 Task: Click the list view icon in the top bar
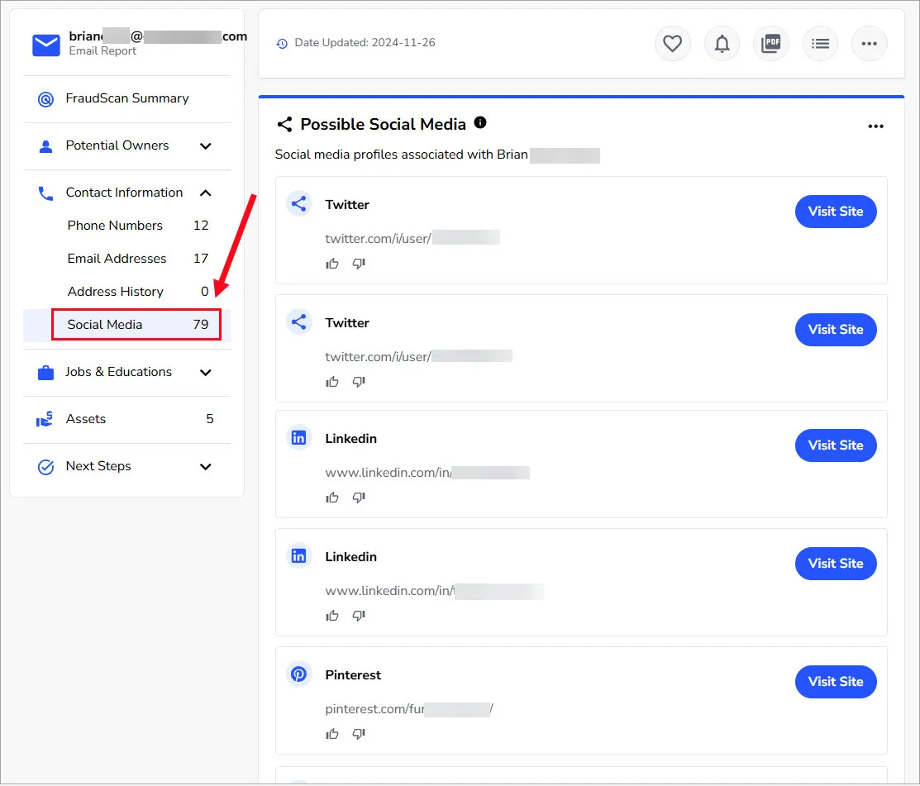tap(820, 43)
